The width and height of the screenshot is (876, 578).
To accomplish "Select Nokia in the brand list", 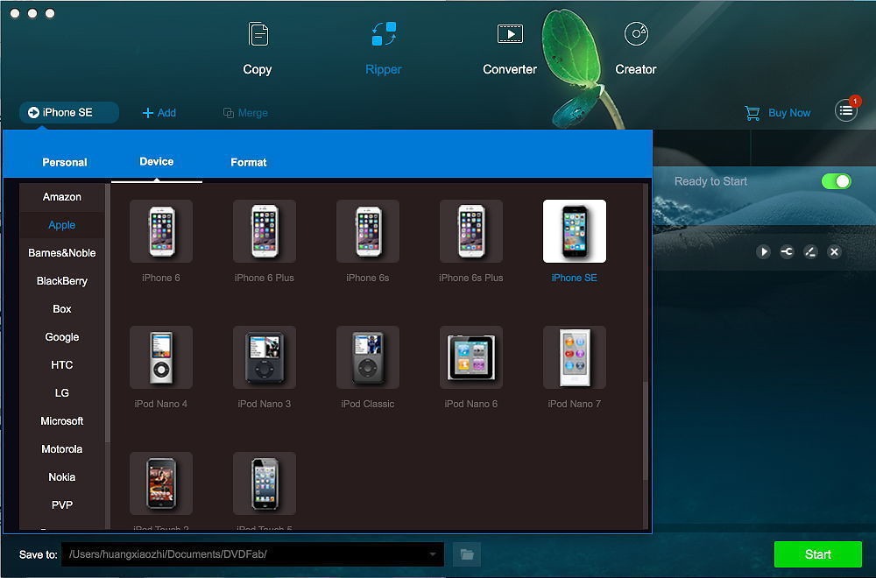I will pyautogui.click(x=62, y=477).
